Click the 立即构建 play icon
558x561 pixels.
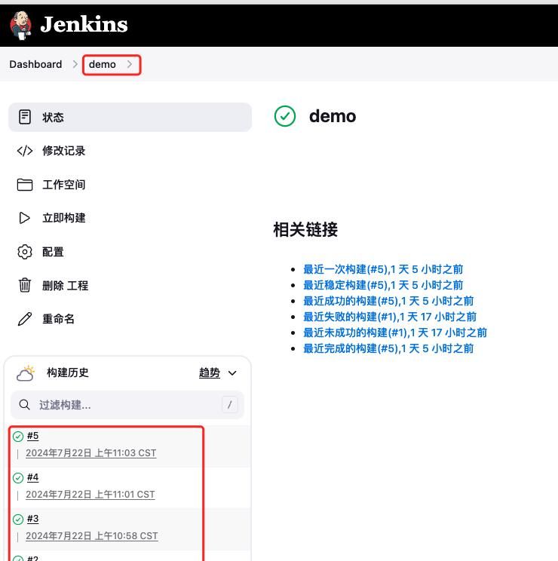click(x=25, y=218)
